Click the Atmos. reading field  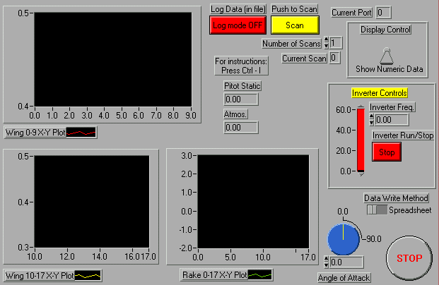pyautogui.click(x=241, y=127)
